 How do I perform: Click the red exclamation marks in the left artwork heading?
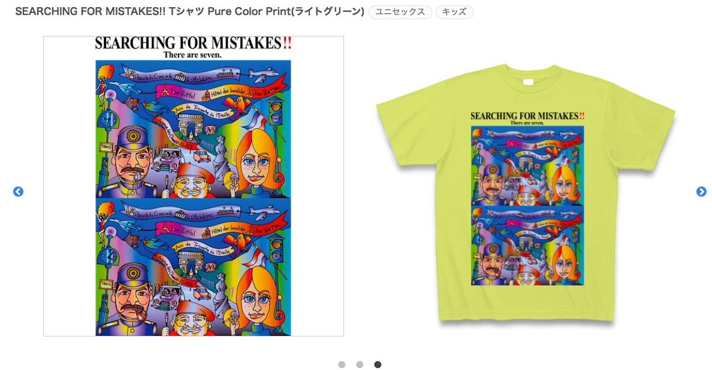287,43
